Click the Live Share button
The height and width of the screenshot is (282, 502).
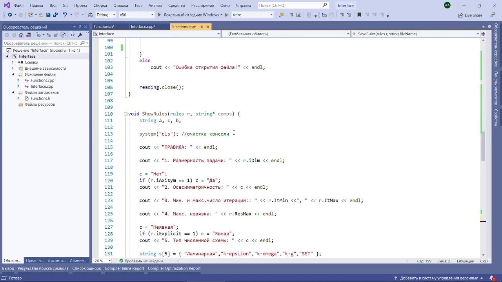tap(470, 15)
